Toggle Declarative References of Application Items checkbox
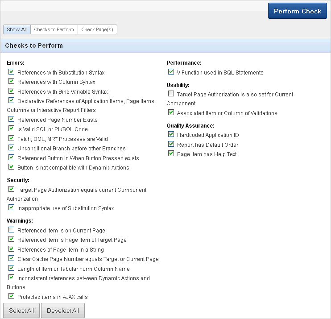 click(x=12, y=100)
